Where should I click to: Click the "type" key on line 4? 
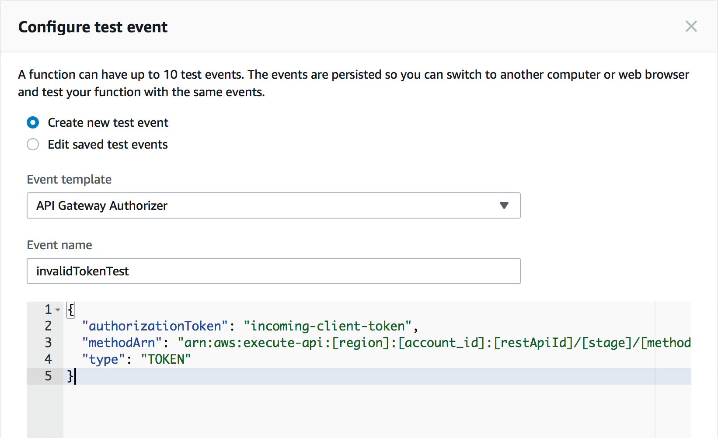[x=104, y=359]
